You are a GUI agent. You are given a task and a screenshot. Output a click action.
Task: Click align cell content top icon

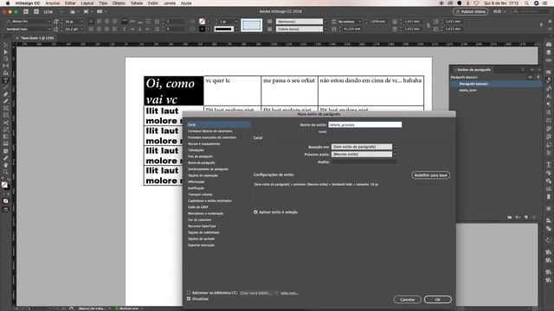(x=125, y=22)
